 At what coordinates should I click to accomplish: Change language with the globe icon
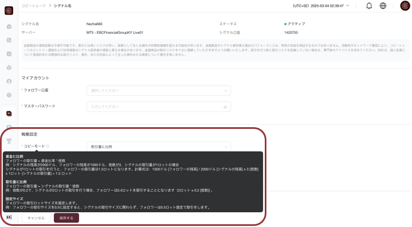383,6
